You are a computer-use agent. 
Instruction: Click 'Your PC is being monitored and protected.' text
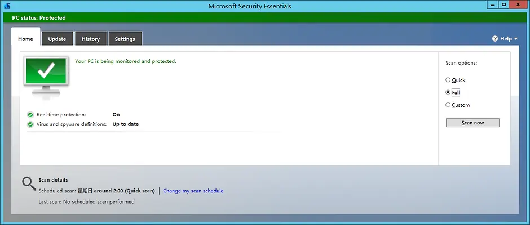[x=125, y=61]
